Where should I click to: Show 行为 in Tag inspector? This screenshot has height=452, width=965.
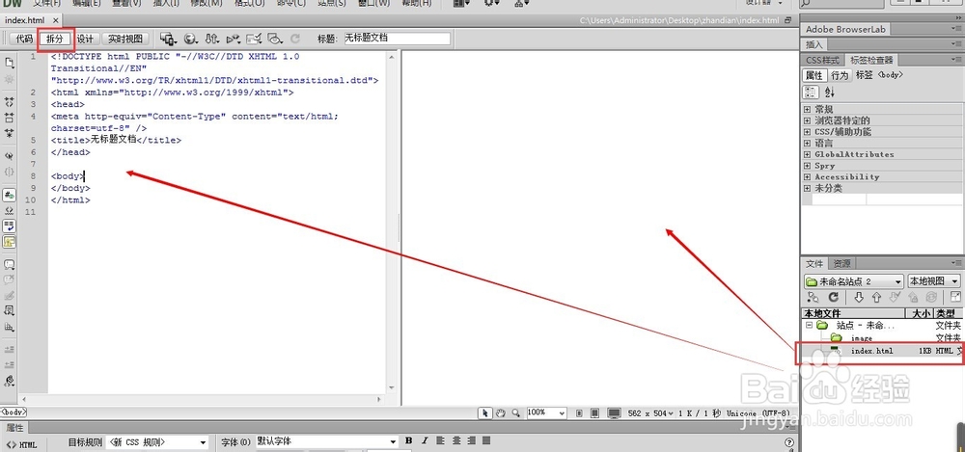tap(840, 75)
